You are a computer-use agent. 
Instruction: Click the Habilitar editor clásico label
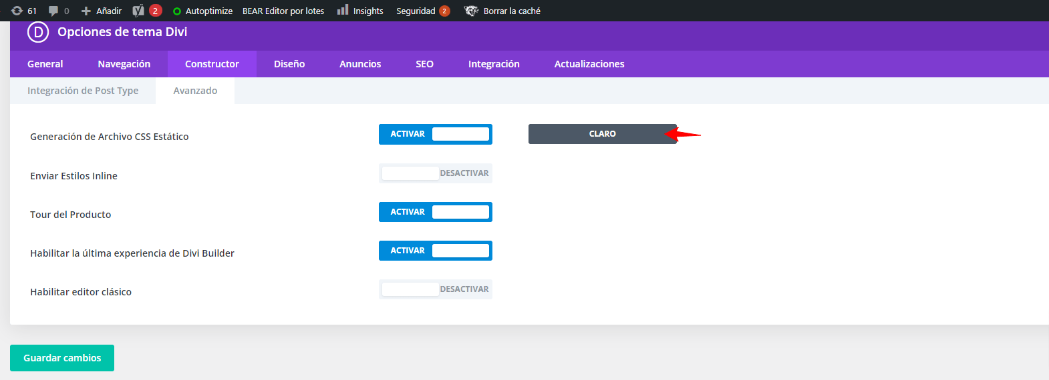point(81,292)
